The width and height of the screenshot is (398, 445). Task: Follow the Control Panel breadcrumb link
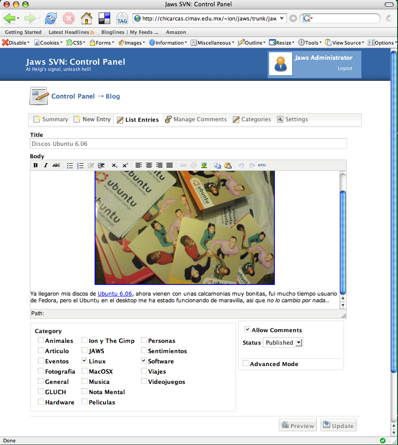click(x=73, y=96)
